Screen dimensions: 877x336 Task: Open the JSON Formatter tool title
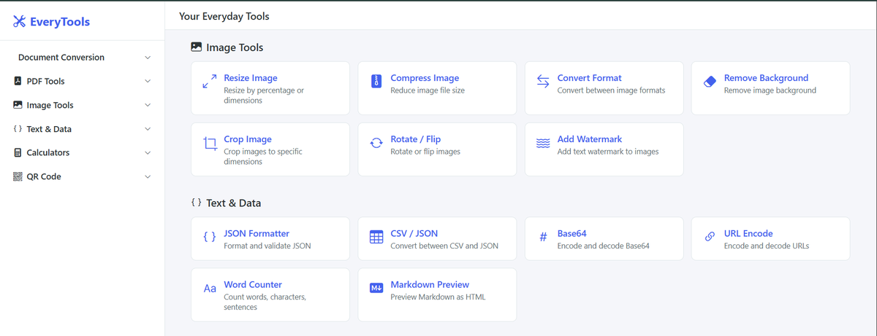pyautogui.click(x=257, y=234)
